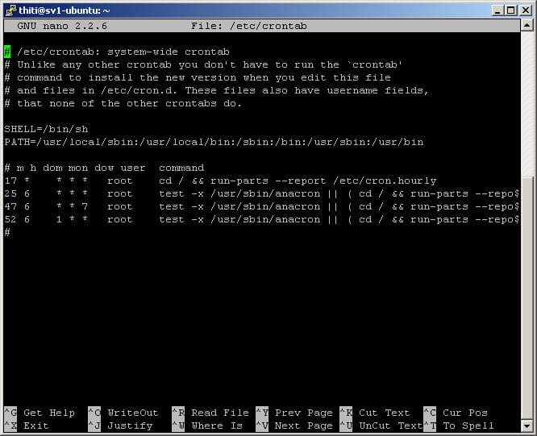
Task: Maximize the terminal window
Action: coord(511,10)
